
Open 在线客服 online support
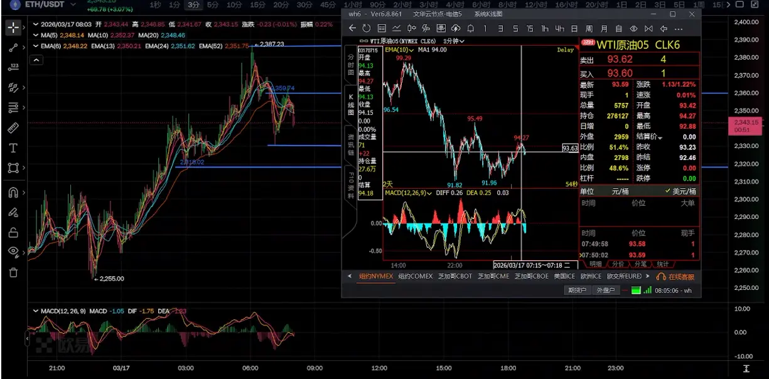[x=675, y=276]
